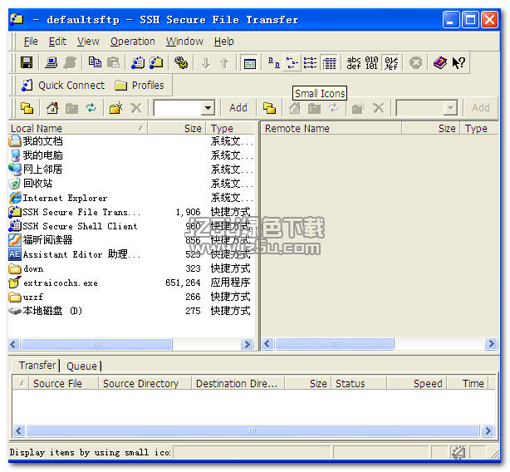Open the File menu
Viewport: 510px width, 472px height.
tap(31, 42)
